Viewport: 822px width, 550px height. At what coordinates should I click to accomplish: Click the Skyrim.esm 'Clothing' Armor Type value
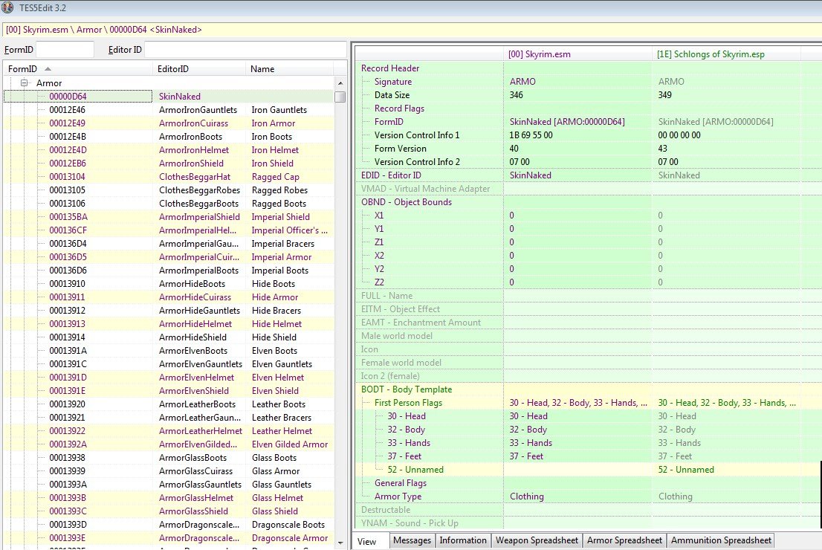(x=527, y=496)
